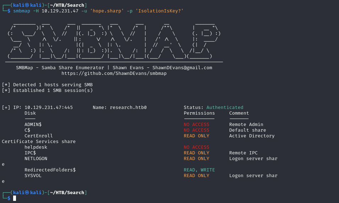Select the ADMIN$ share name
The image size is (339, 203).
tap(33, 125)
